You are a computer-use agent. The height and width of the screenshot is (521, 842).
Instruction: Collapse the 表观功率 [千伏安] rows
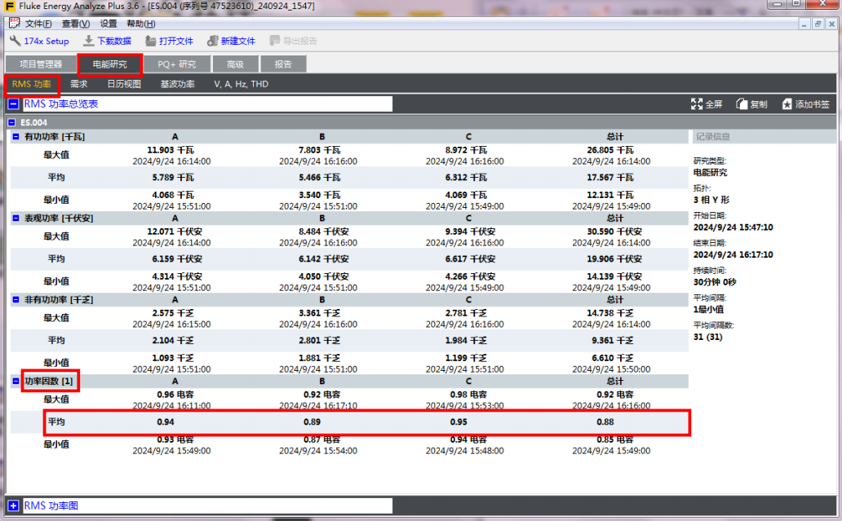[16, 219]
